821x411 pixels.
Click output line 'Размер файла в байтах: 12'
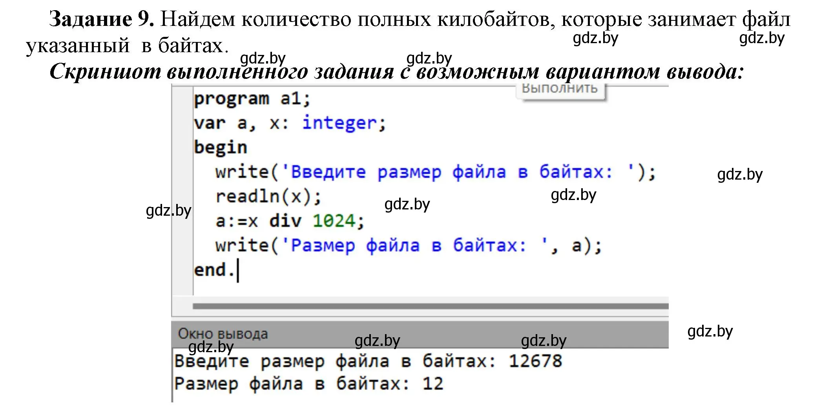(x=309, y=384)
